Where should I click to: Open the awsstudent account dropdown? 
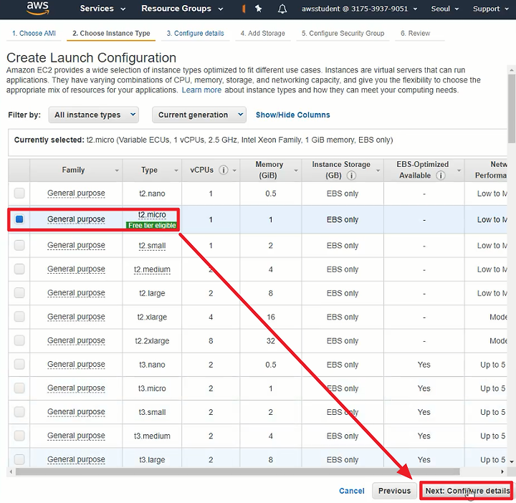coord(359,9)
